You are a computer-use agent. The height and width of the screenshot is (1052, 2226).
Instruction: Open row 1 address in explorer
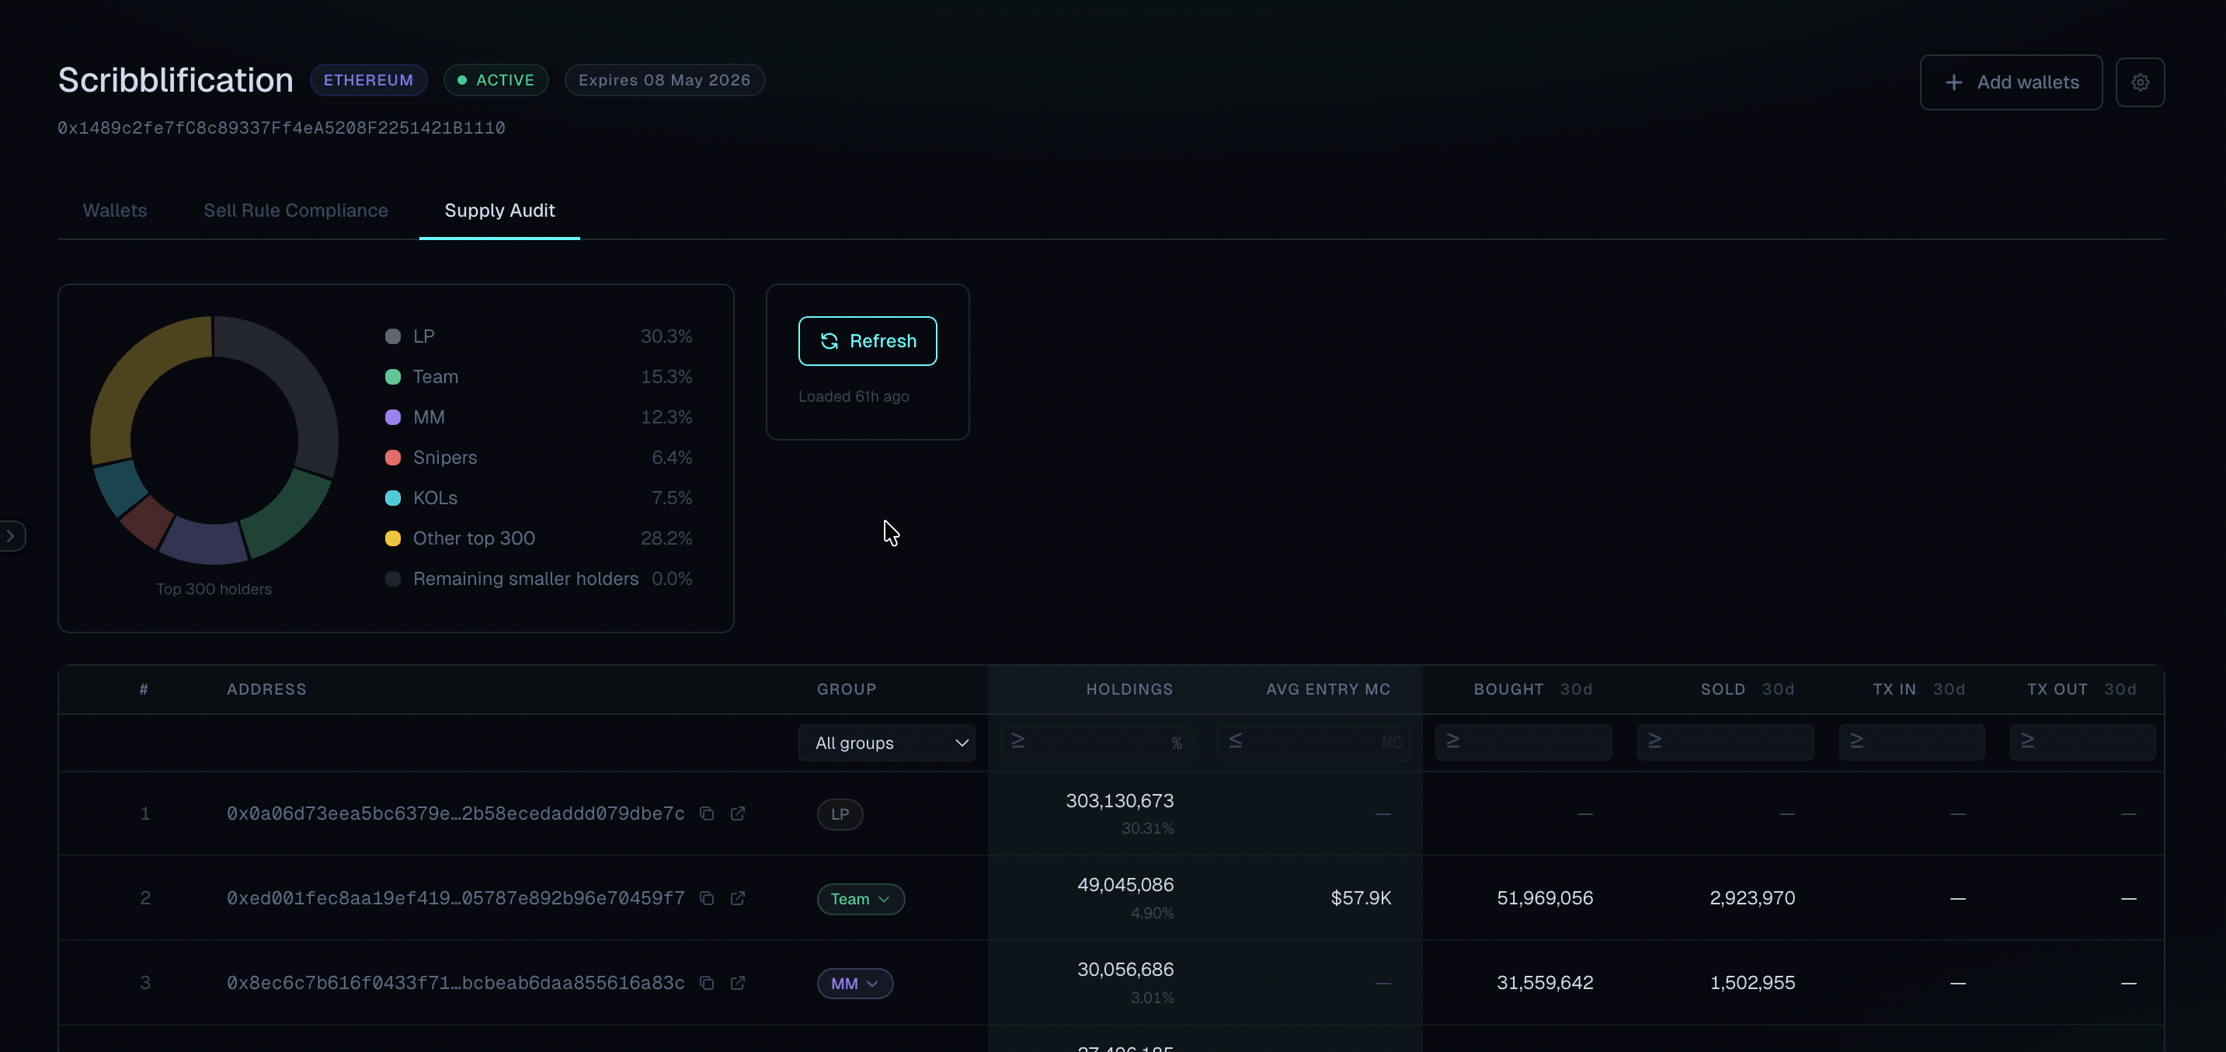(x=738, y=813)
